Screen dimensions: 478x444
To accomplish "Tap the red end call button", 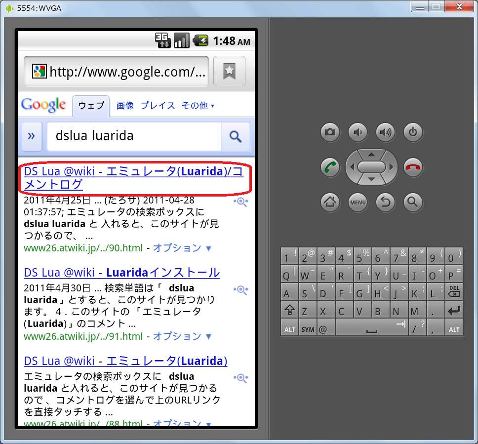I will click(x=413, y=167).
